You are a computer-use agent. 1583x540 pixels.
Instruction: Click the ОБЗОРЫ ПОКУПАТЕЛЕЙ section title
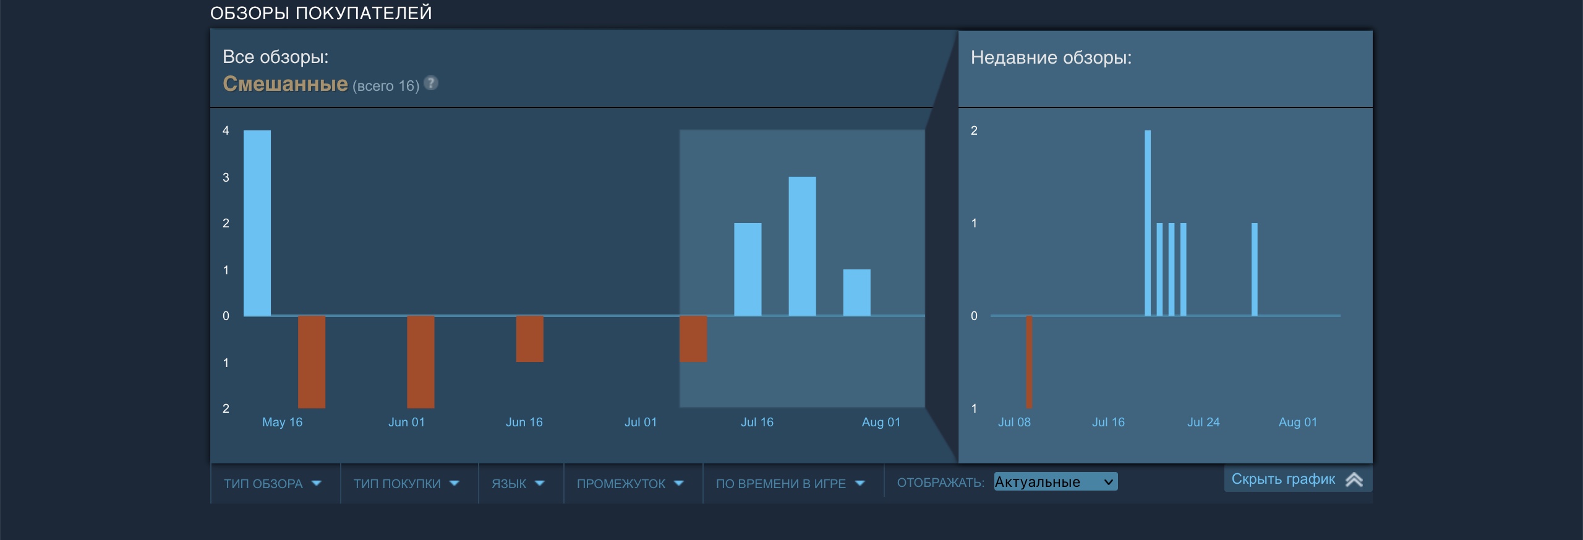(321, 12)
